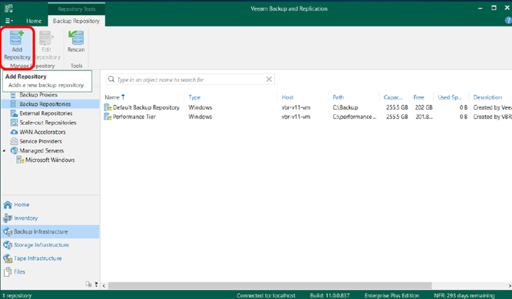
Task: Select Backup Proxies in the tree
Action: [x=38, y=95]
